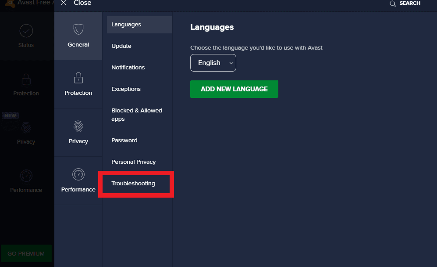Open the English language dropdown
Screen dimensions: 437x267
(x=213, y=63)
